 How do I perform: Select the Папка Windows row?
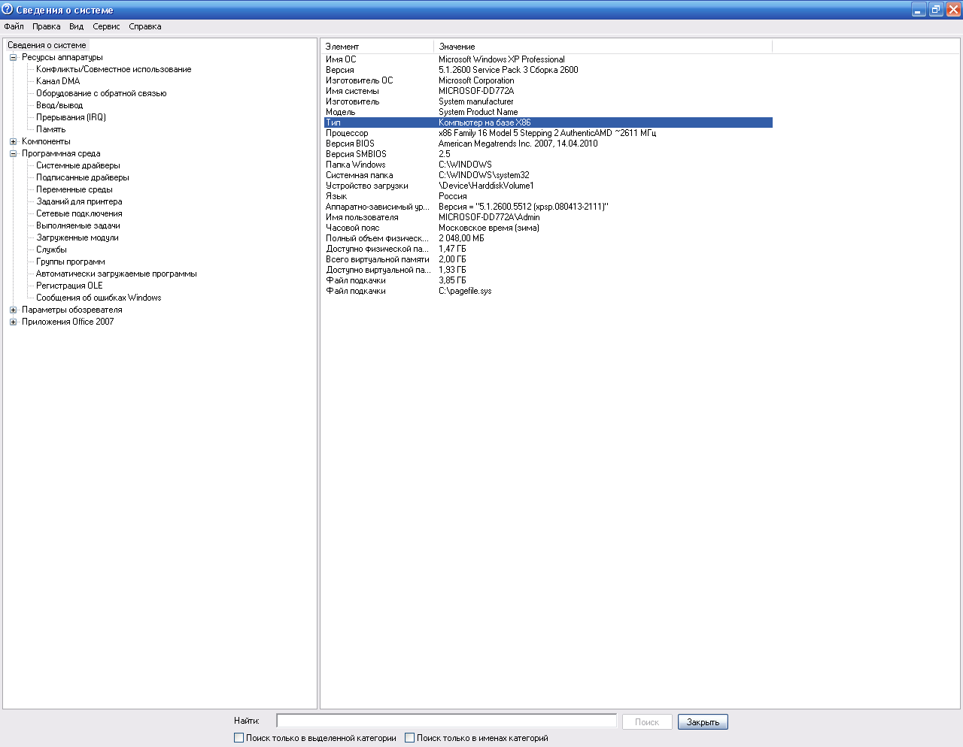548,165
